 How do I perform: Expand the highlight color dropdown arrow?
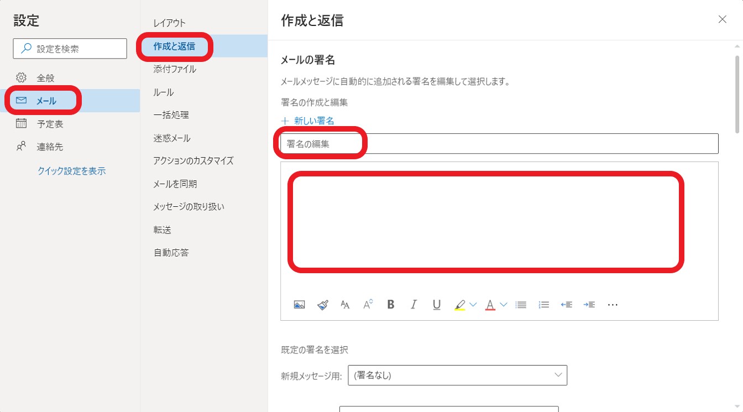473,304
